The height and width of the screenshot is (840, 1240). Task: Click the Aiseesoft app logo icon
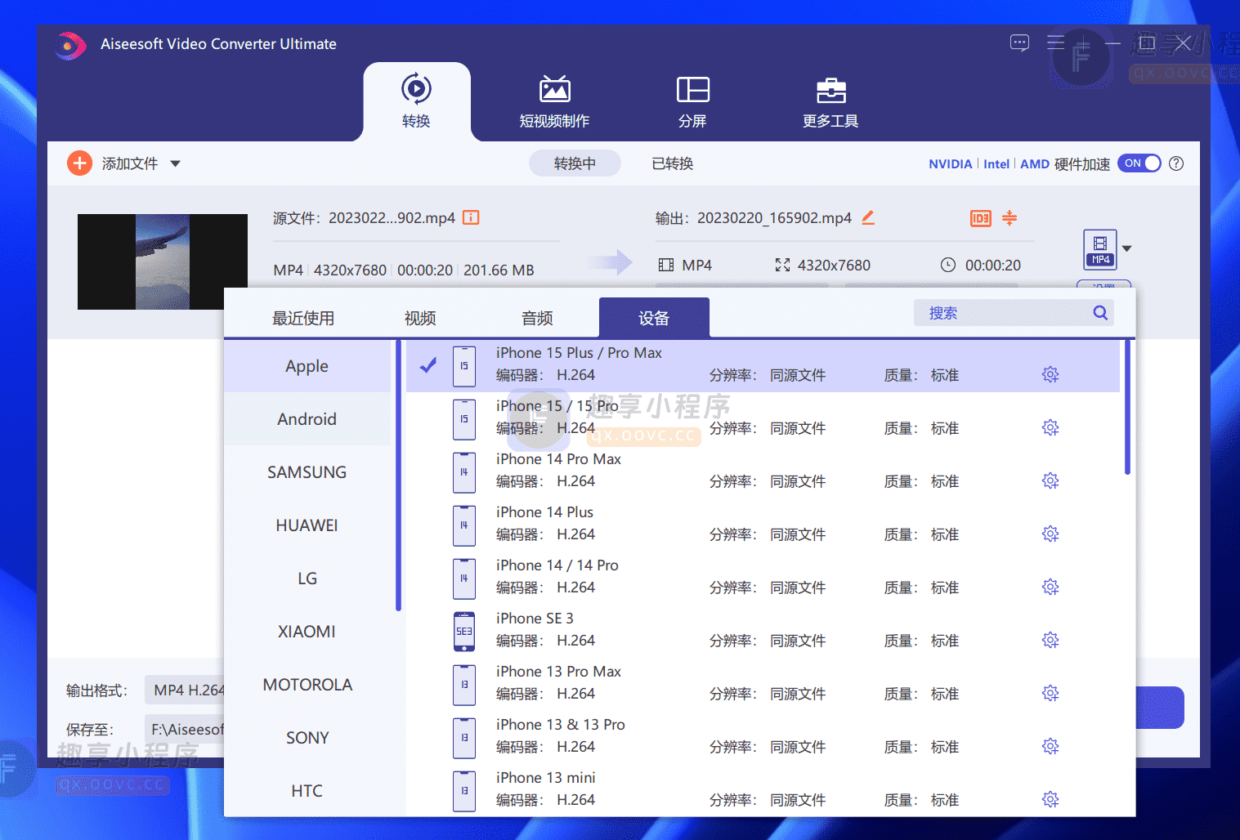click(x=70, y=45)
